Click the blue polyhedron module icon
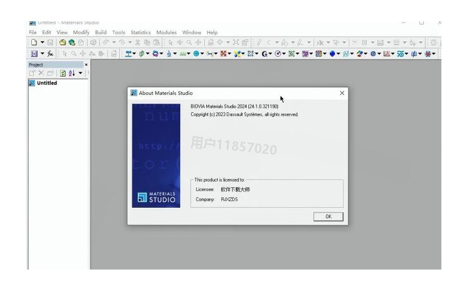 click(332, 54)
